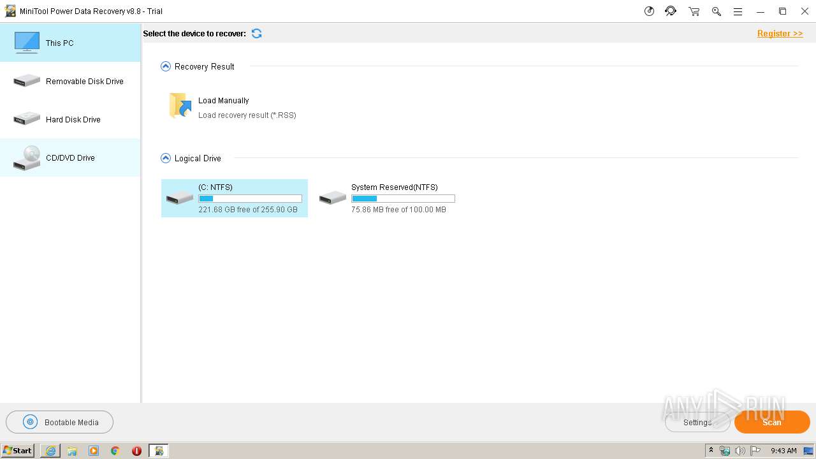The width and height of the screenshot is (816, 459).
Task: Close the MiniTool Power Data Recovery window
Action: pyautogui.click(x=805, y=11)
